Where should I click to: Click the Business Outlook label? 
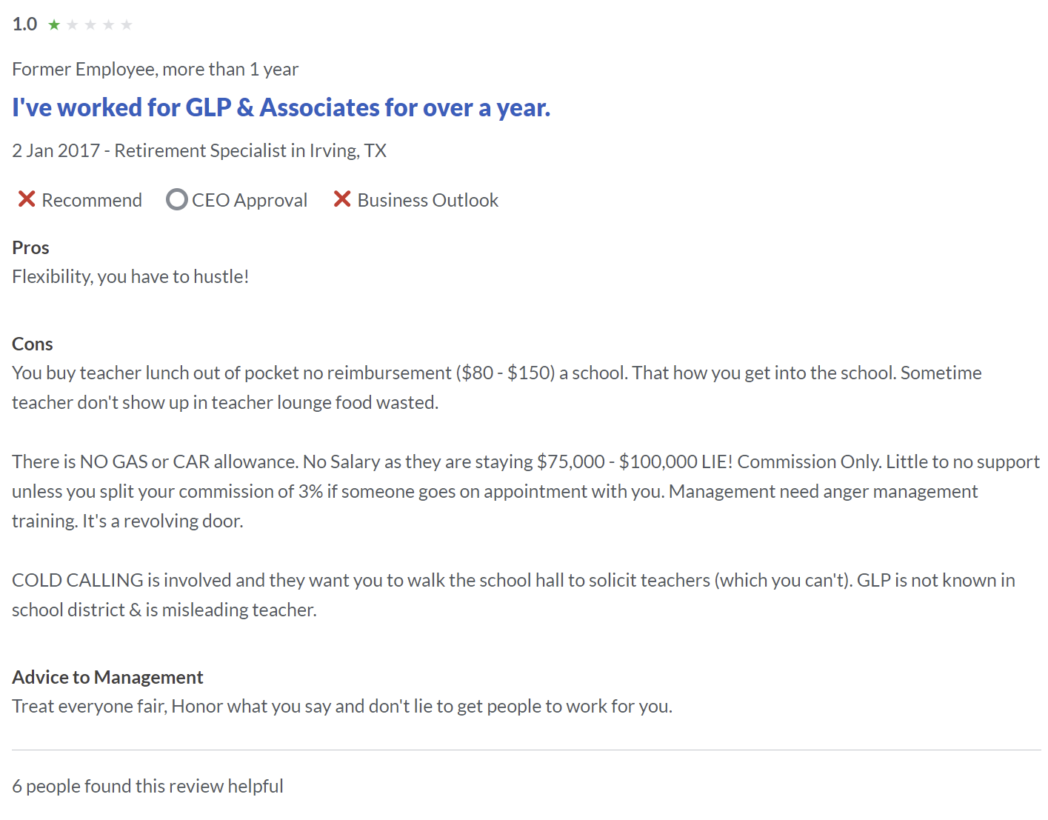coord(428,200)
